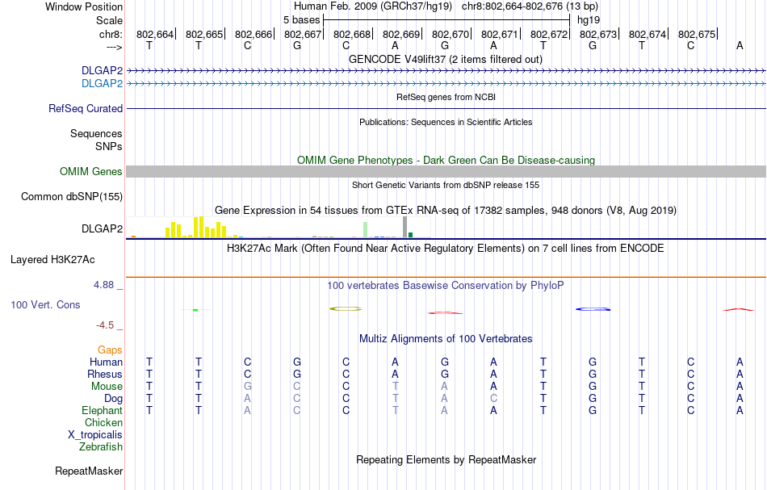Click the RepeatMasker track label

pos(89,471)
